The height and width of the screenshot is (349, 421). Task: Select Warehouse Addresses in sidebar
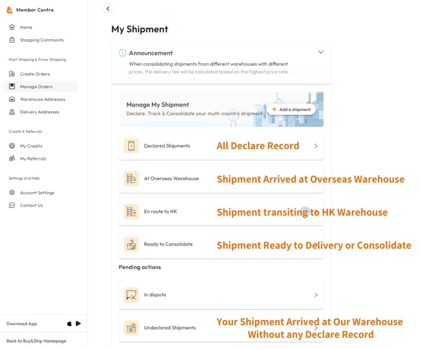42,100
